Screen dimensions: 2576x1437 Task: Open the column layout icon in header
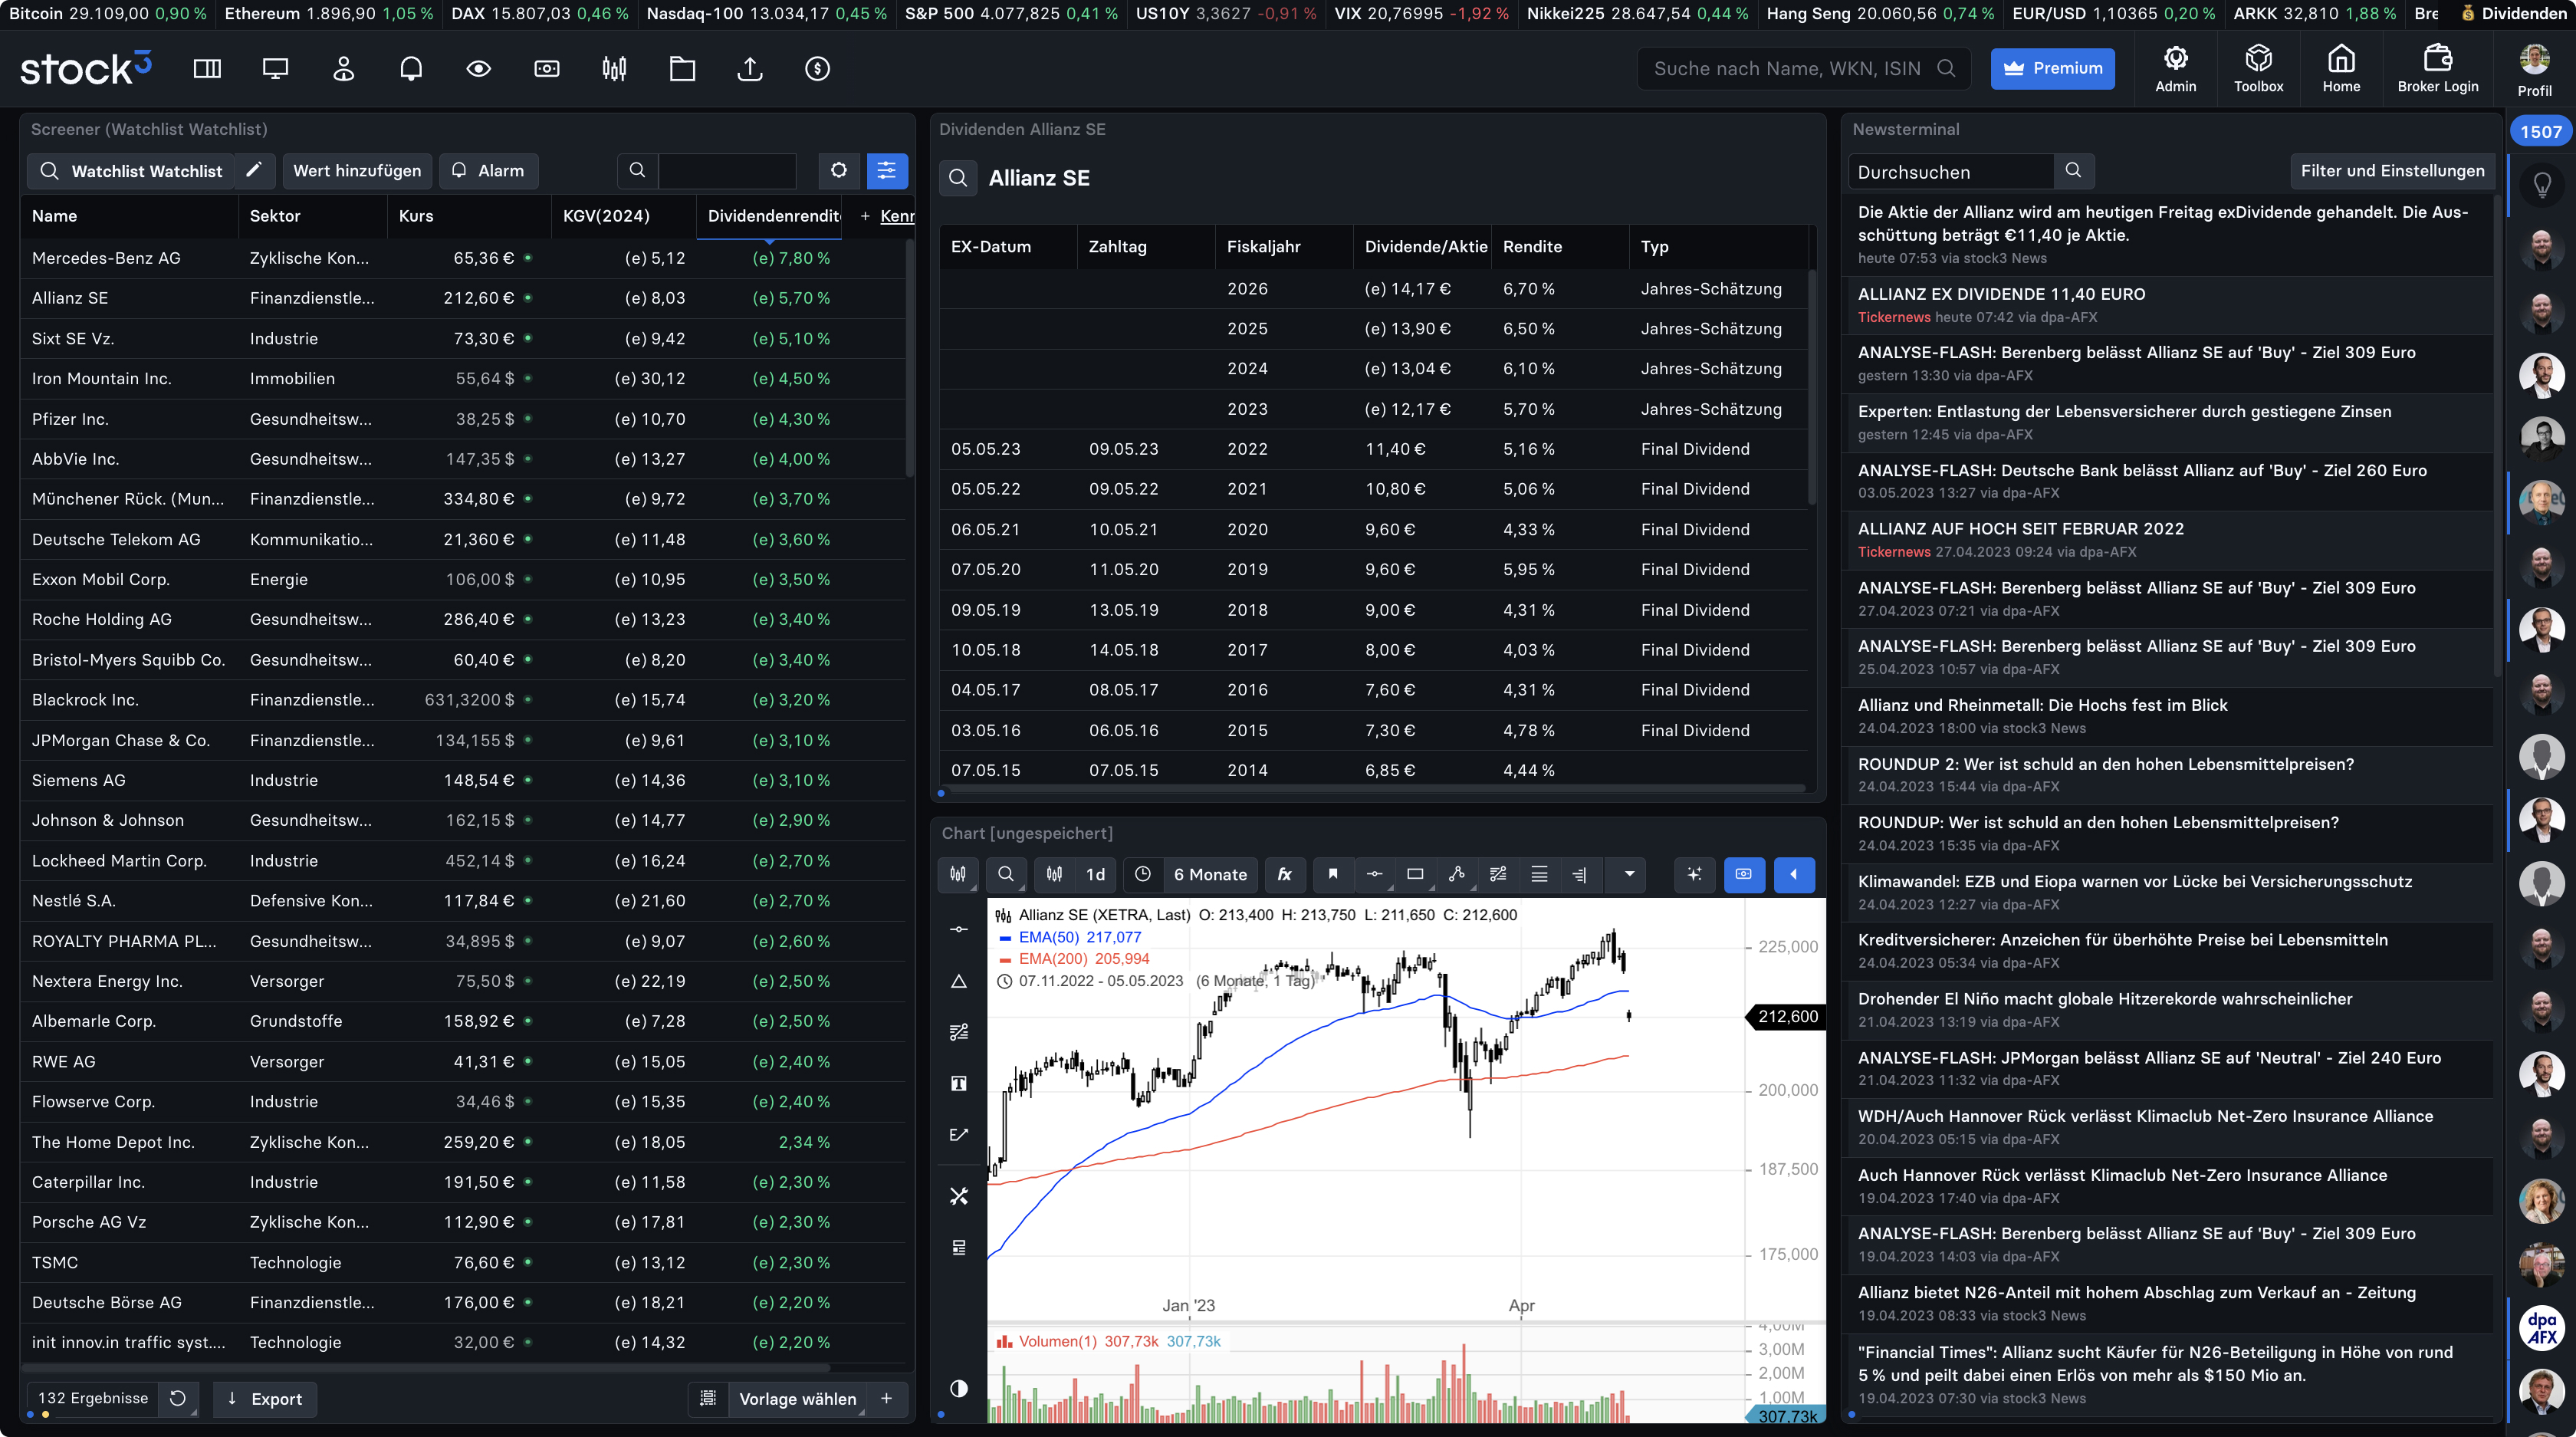207,69
